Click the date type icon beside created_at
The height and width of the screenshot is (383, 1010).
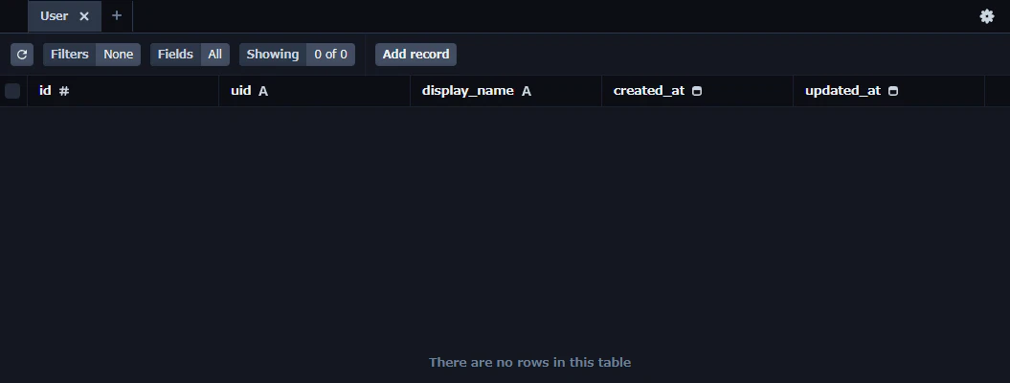(x=697, y=91)
